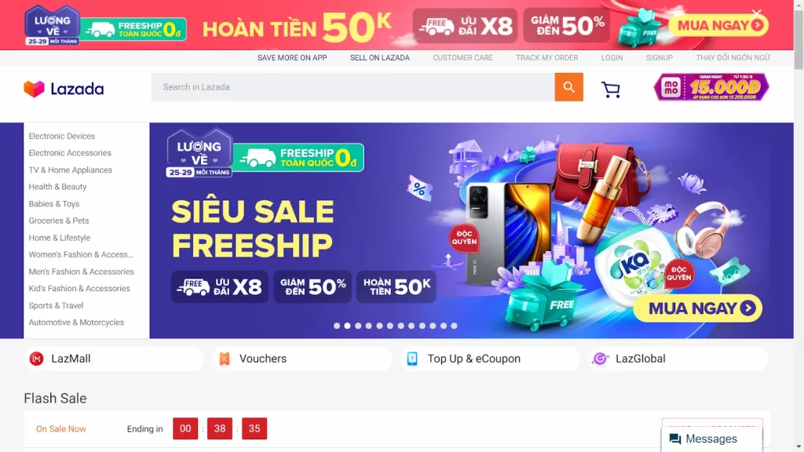804x452 pixels.
Task: Close the top promotional banner
Action: [x=757, y=13]
